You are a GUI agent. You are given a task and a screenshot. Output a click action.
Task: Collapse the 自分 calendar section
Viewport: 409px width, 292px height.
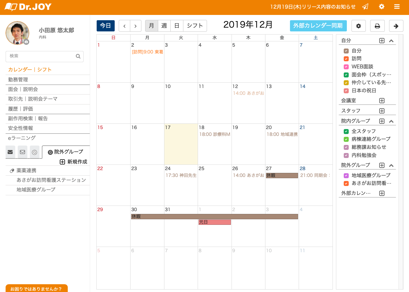tap(391, 41)
